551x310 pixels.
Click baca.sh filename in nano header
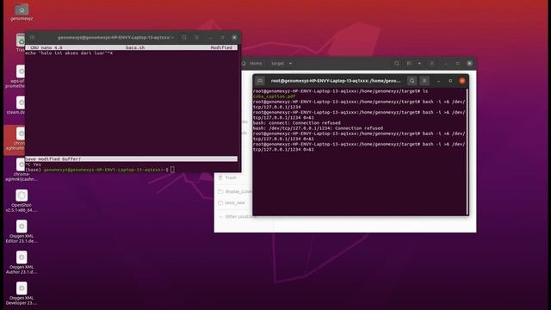pyautogui.click(x=135, y=47)
